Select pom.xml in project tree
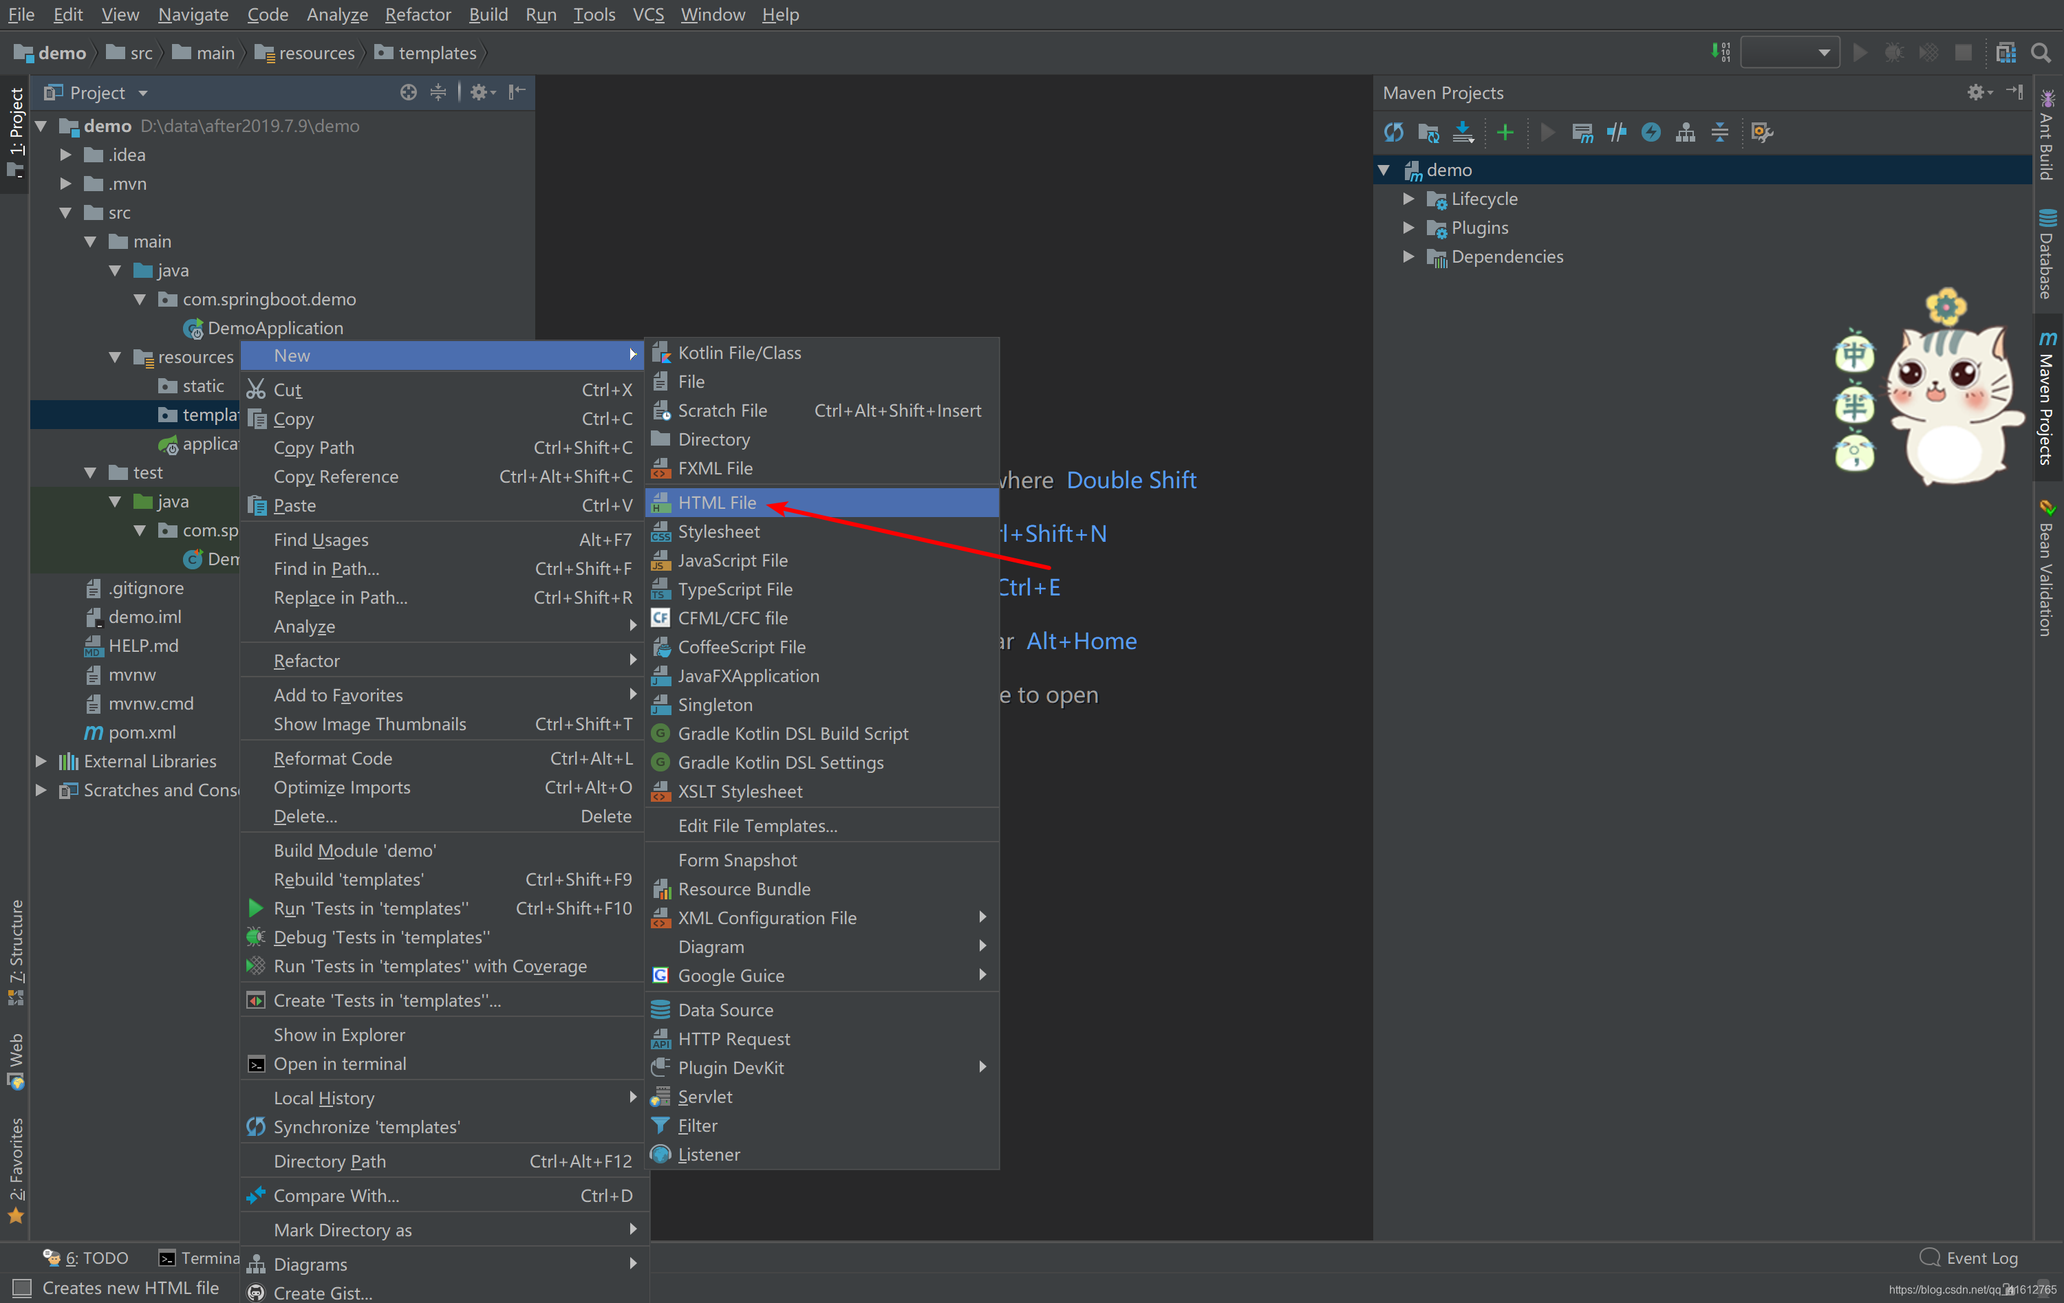 coord(142,732)
